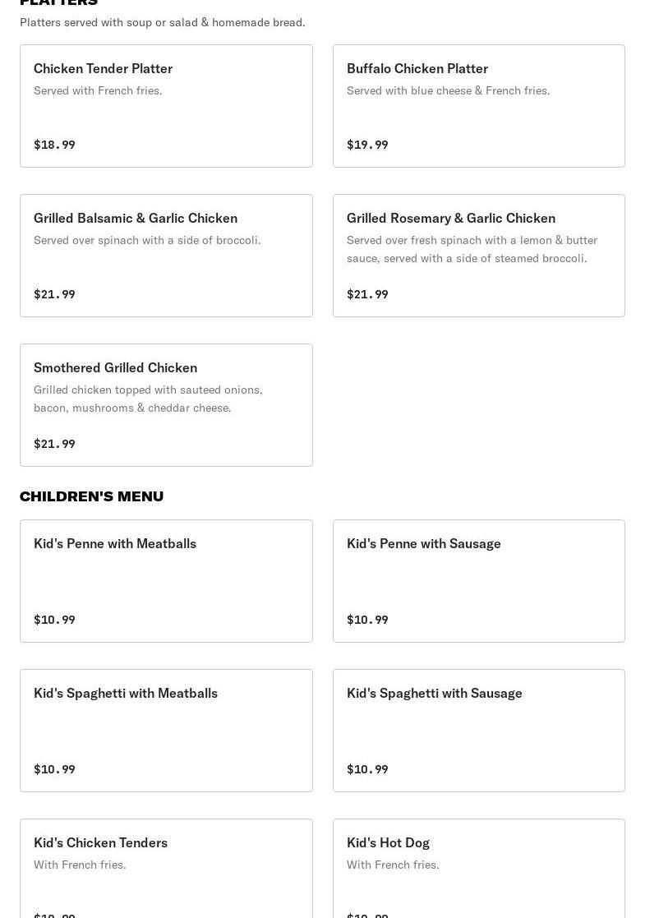The image size is (645, 918).
Task: Click the Buffalo Chicken Platter blue cheese description
Action: pyautogui.click(x=448, y=90)
